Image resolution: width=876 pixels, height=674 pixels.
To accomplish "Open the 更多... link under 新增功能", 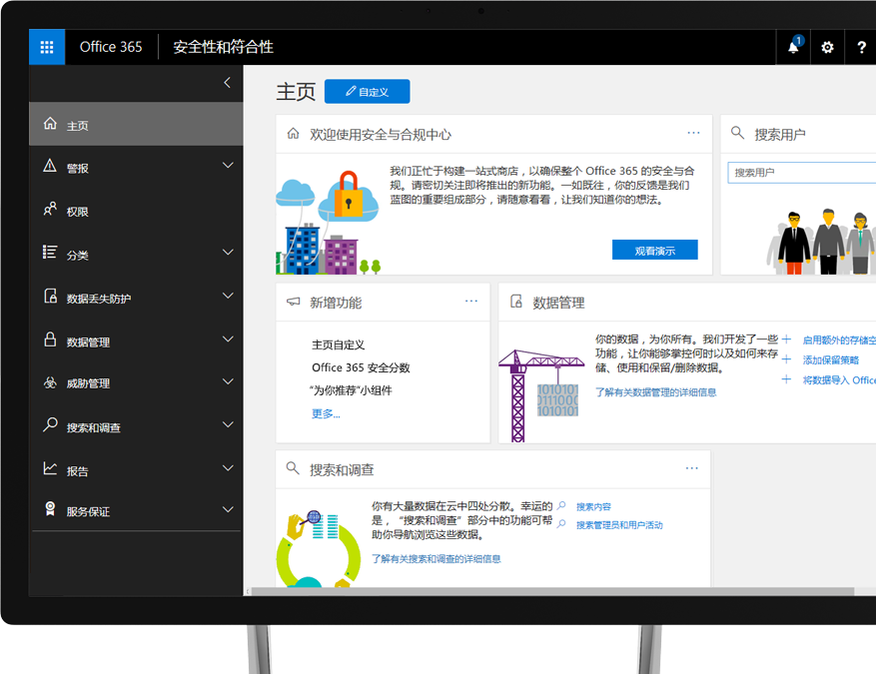I will pos(326,413).
